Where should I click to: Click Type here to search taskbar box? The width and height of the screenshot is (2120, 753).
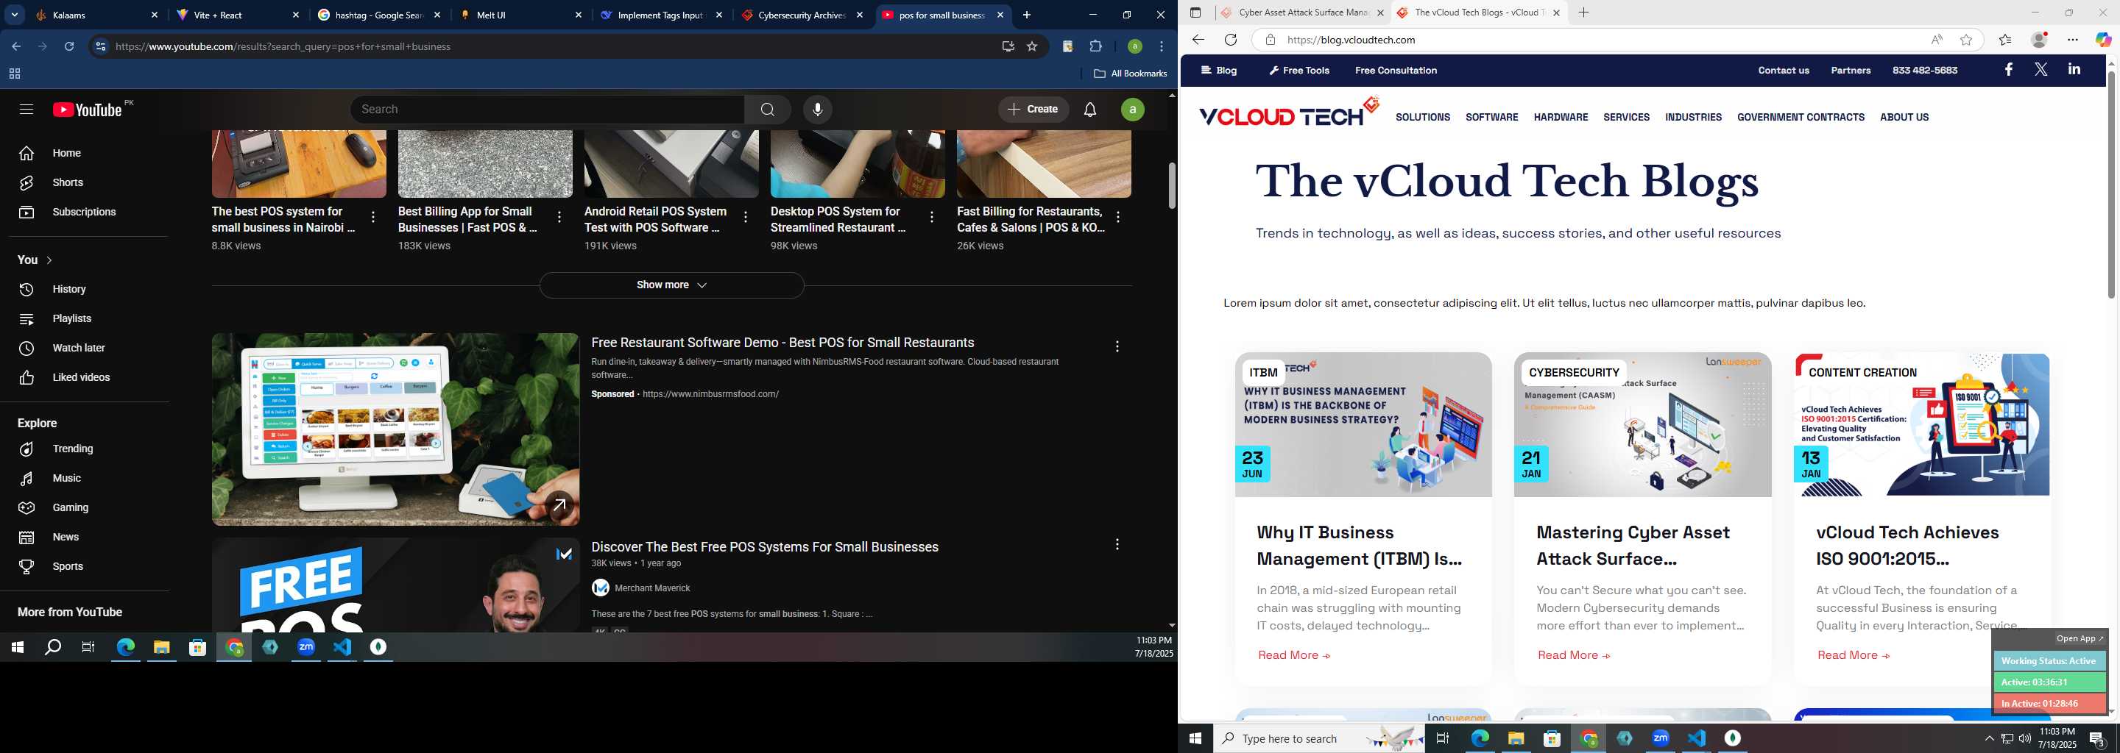coord(1318,739)
